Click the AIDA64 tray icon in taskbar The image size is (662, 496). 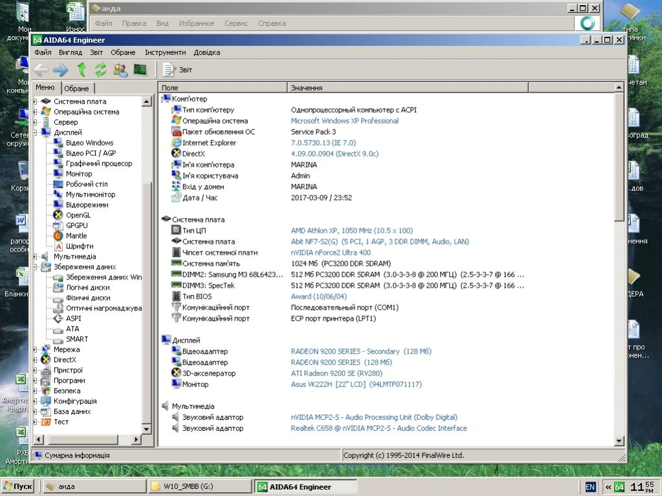pyautogui.click(x=619, y=487)
